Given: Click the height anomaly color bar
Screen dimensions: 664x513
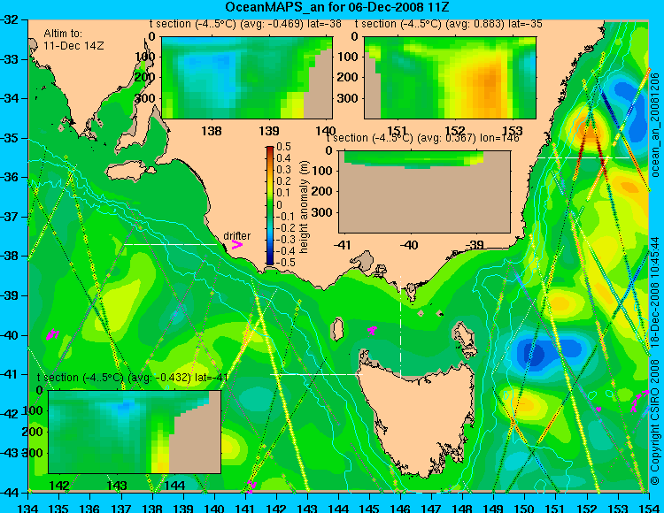Looking at the screenshot, I should [x=270, y=205].
